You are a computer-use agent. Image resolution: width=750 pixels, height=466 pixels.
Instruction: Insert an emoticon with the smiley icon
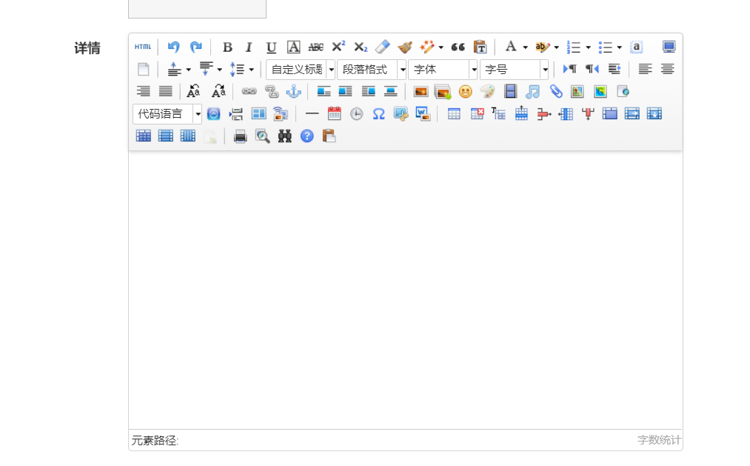pyautogui.click(x=465, y=91)
